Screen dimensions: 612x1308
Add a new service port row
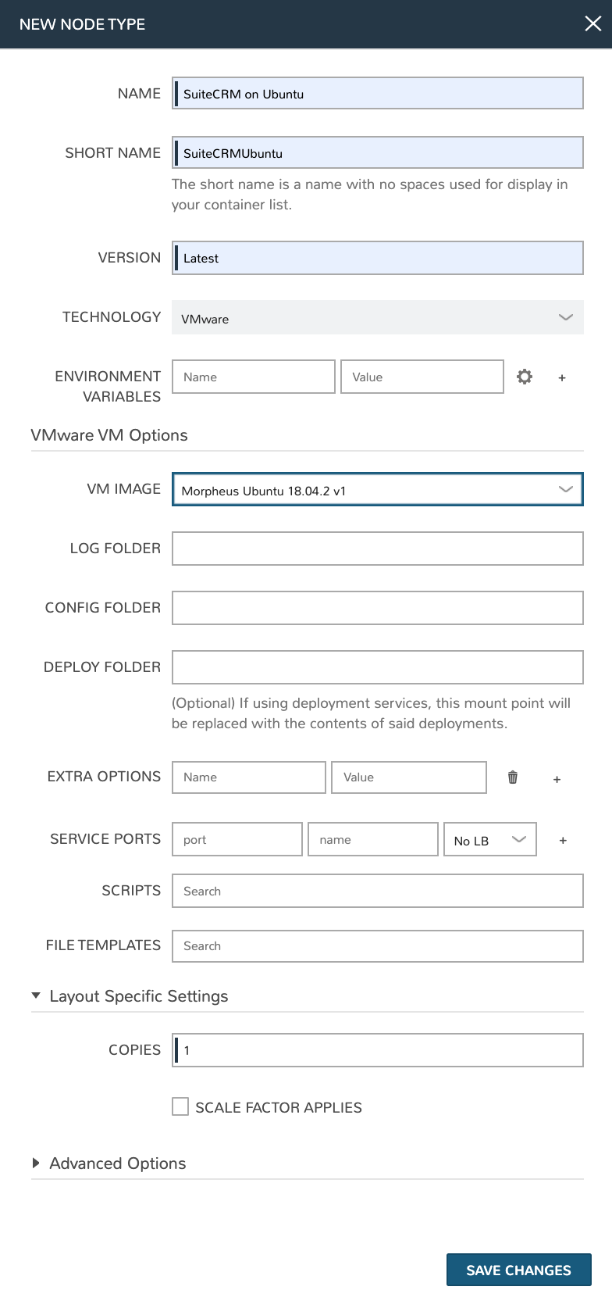[563, 841]
